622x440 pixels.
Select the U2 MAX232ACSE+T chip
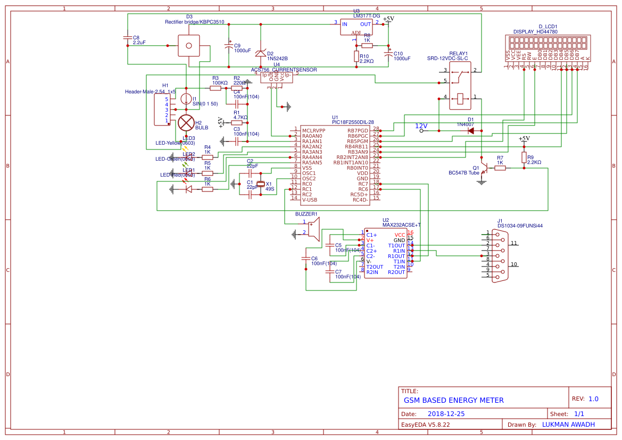pyautogui.click(x=386, y=253)
